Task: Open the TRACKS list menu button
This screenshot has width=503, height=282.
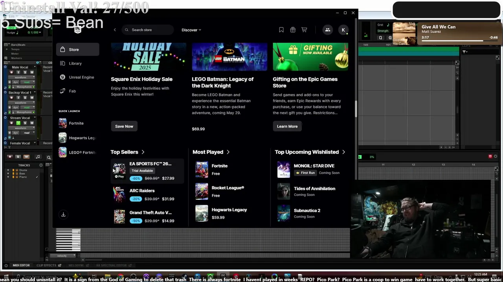Action: pyautogui.click(x=41, y=165)
